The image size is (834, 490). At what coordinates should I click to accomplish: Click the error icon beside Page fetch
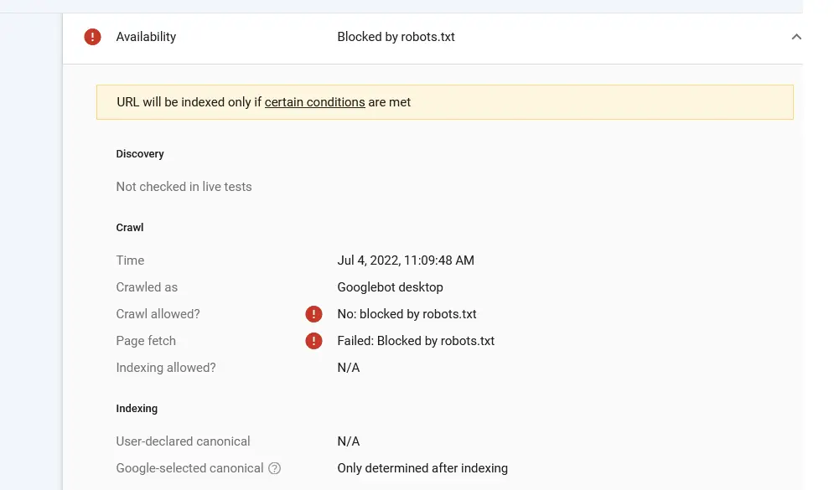click(313, 341)
